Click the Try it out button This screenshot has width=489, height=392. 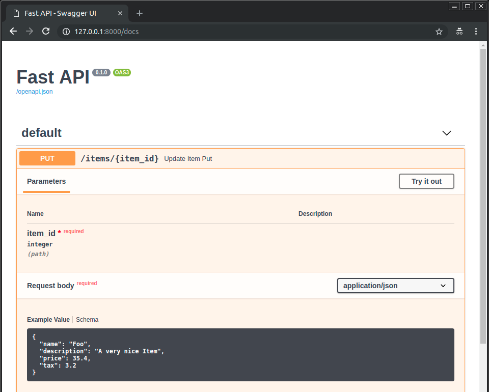tap(426, 181)
